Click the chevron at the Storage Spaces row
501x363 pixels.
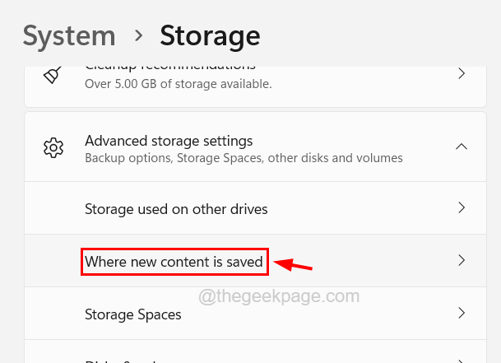462,314
